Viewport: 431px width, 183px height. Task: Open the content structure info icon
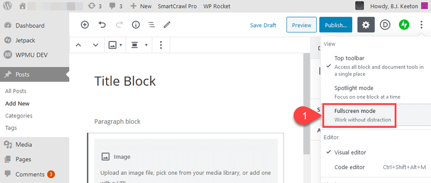click(x=136, y=25)
